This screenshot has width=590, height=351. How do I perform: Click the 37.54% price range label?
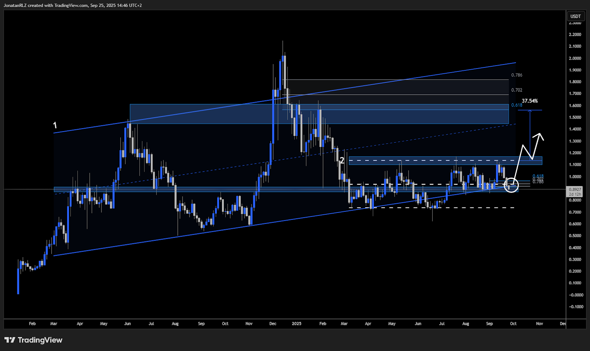click(x=530, y=101)
